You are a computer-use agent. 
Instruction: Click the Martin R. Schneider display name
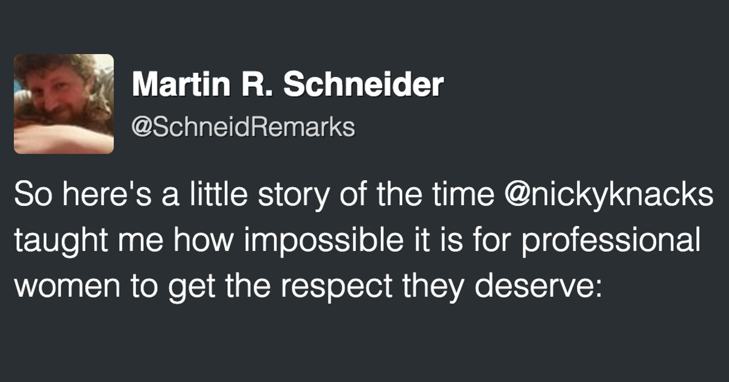(287, 85)
